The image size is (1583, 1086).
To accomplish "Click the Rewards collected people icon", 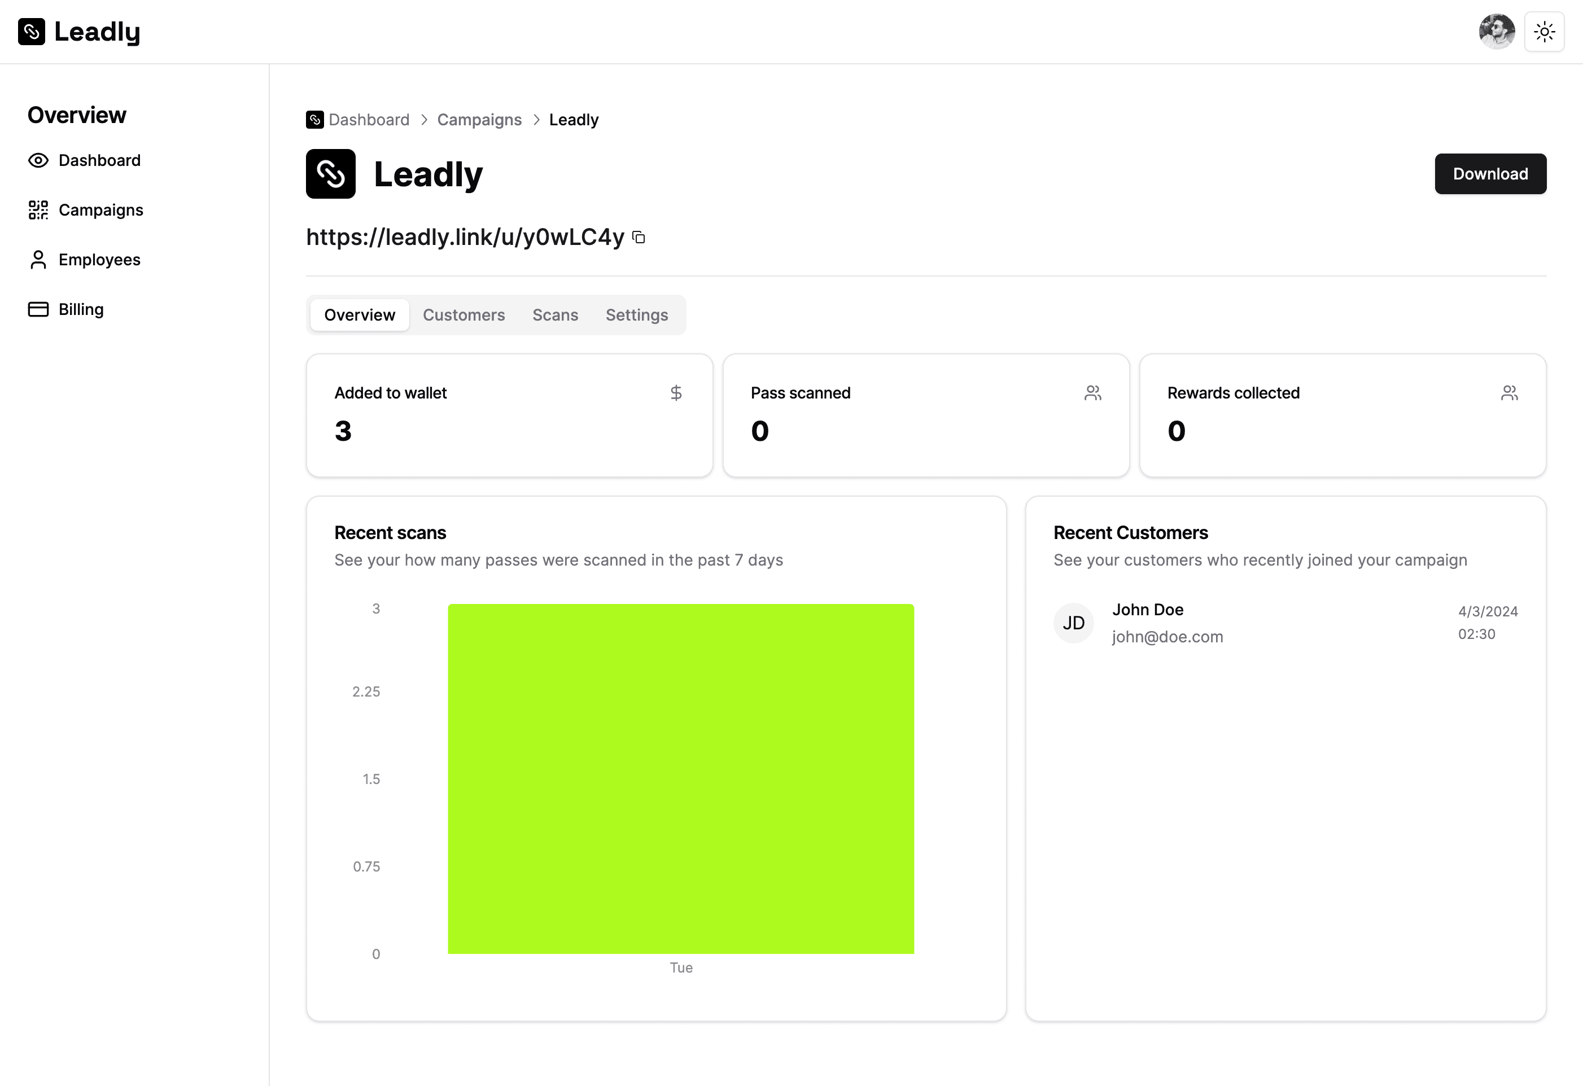I will click(x=1510, y=392).
